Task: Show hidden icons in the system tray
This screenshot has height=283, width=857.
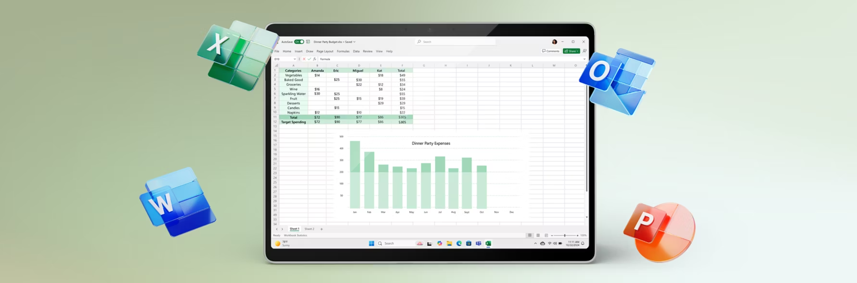Action: click(x=535, y=244)
